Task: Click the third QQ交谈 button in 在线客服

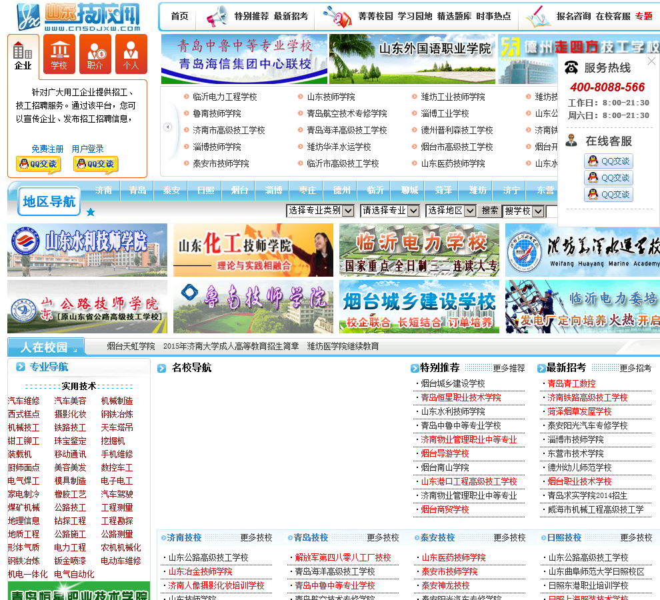Action: click(609, 195)
